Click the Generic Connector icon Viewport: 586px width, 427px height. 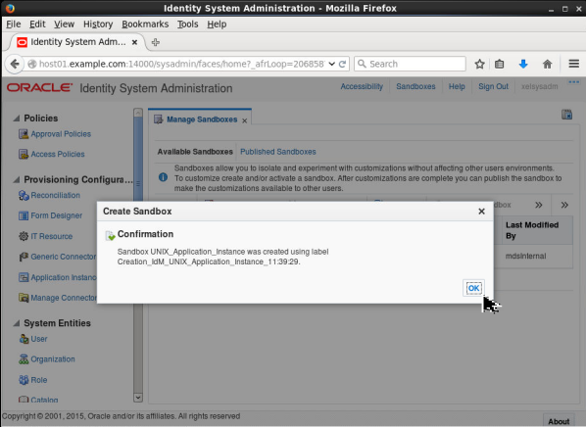pyautogui.click(x=24, y=257)
